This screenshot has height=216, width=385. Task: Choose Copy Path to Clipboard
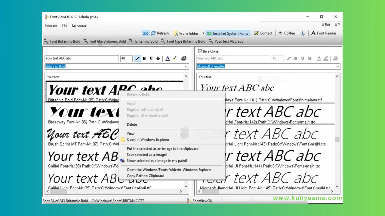tap(172, 176)
